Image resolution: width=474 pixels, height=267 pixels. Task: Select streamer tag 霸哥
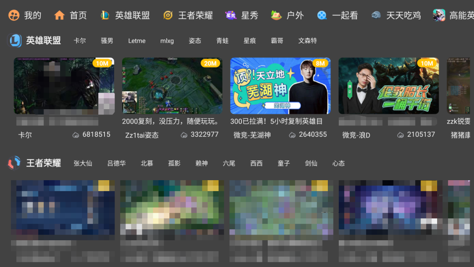point(277,41)
